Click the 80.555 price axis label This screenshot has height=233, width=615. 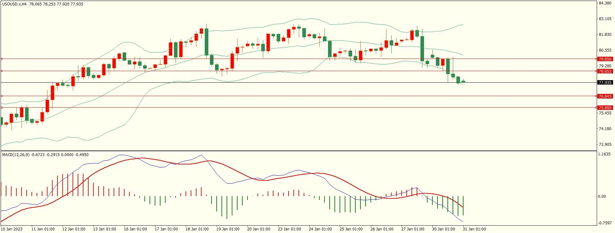click(x=605, y=50)
